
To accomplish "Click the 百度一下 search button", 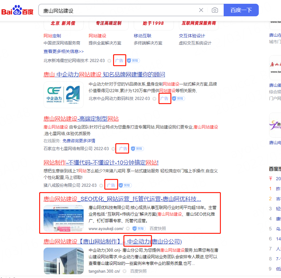I will pyautogui.click(x=241, y=10).
